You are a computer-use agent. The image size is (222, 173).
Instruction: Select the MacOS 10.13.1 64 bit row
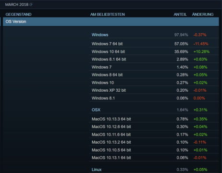pyautogui.click(x=154, y=158)
